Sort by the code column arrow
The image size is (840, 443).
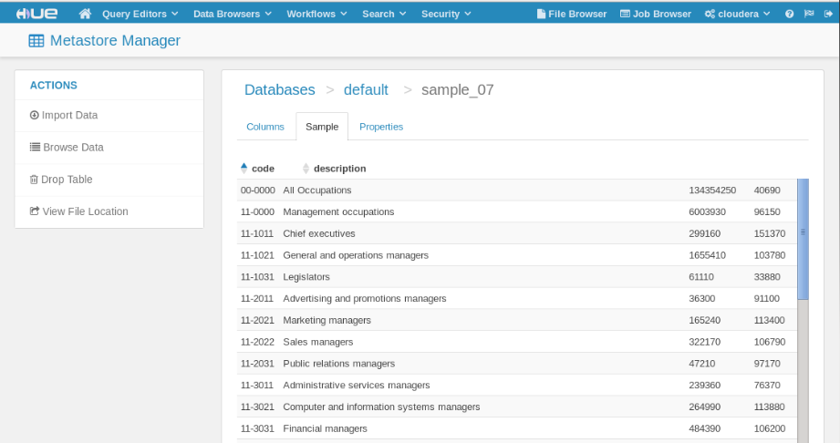pyautogui.click(x=244, y=169)
